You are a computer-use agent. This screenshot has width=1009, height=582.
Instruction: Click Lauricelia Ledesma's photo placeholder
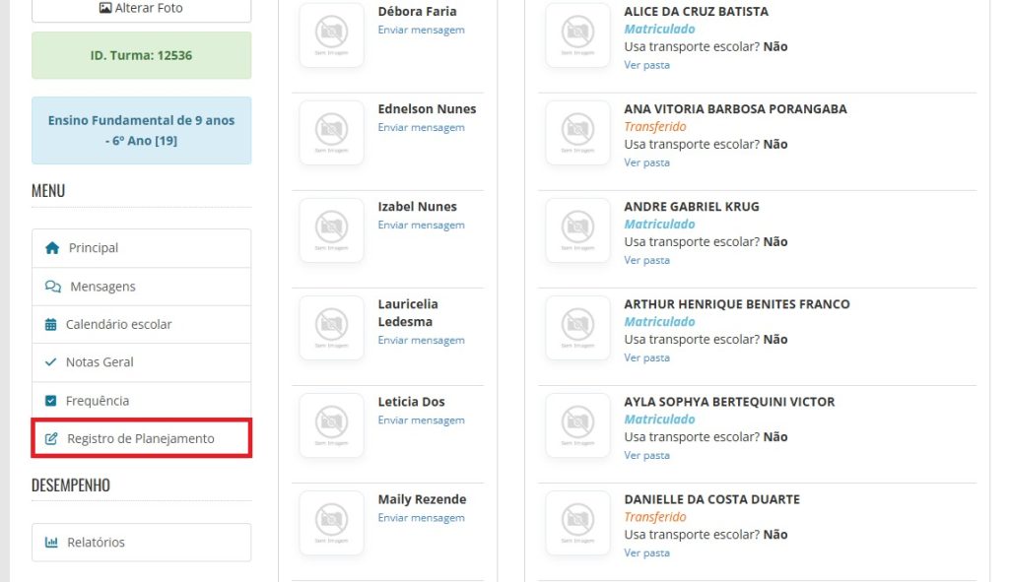click(x=331, y=328)
